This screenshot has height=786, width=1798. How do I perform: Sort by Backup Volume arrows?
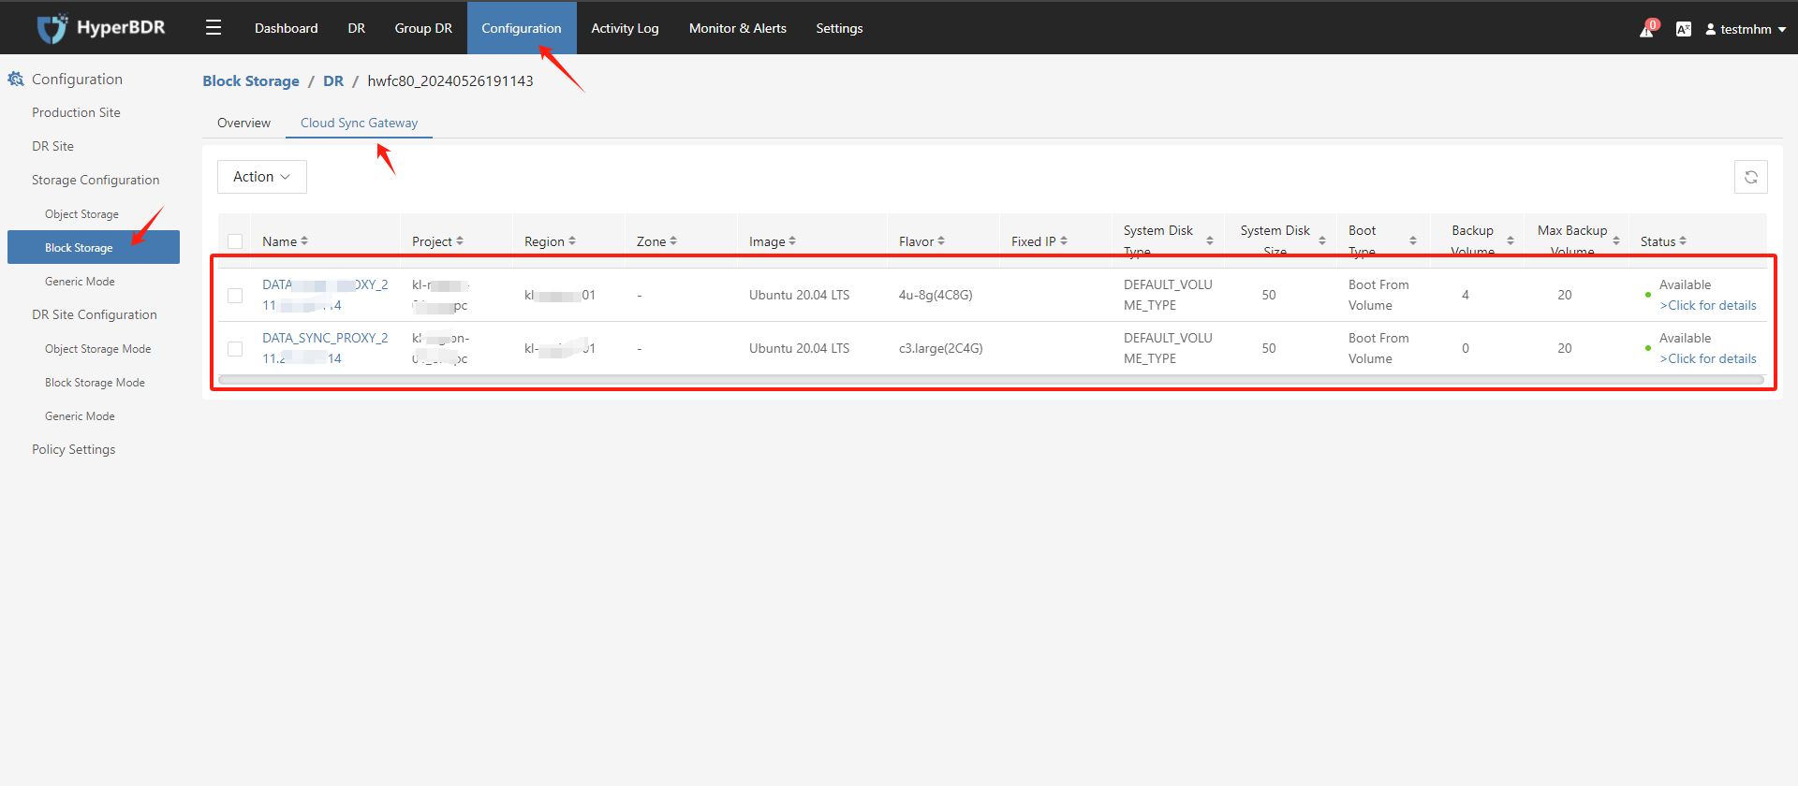point(1511,241)
